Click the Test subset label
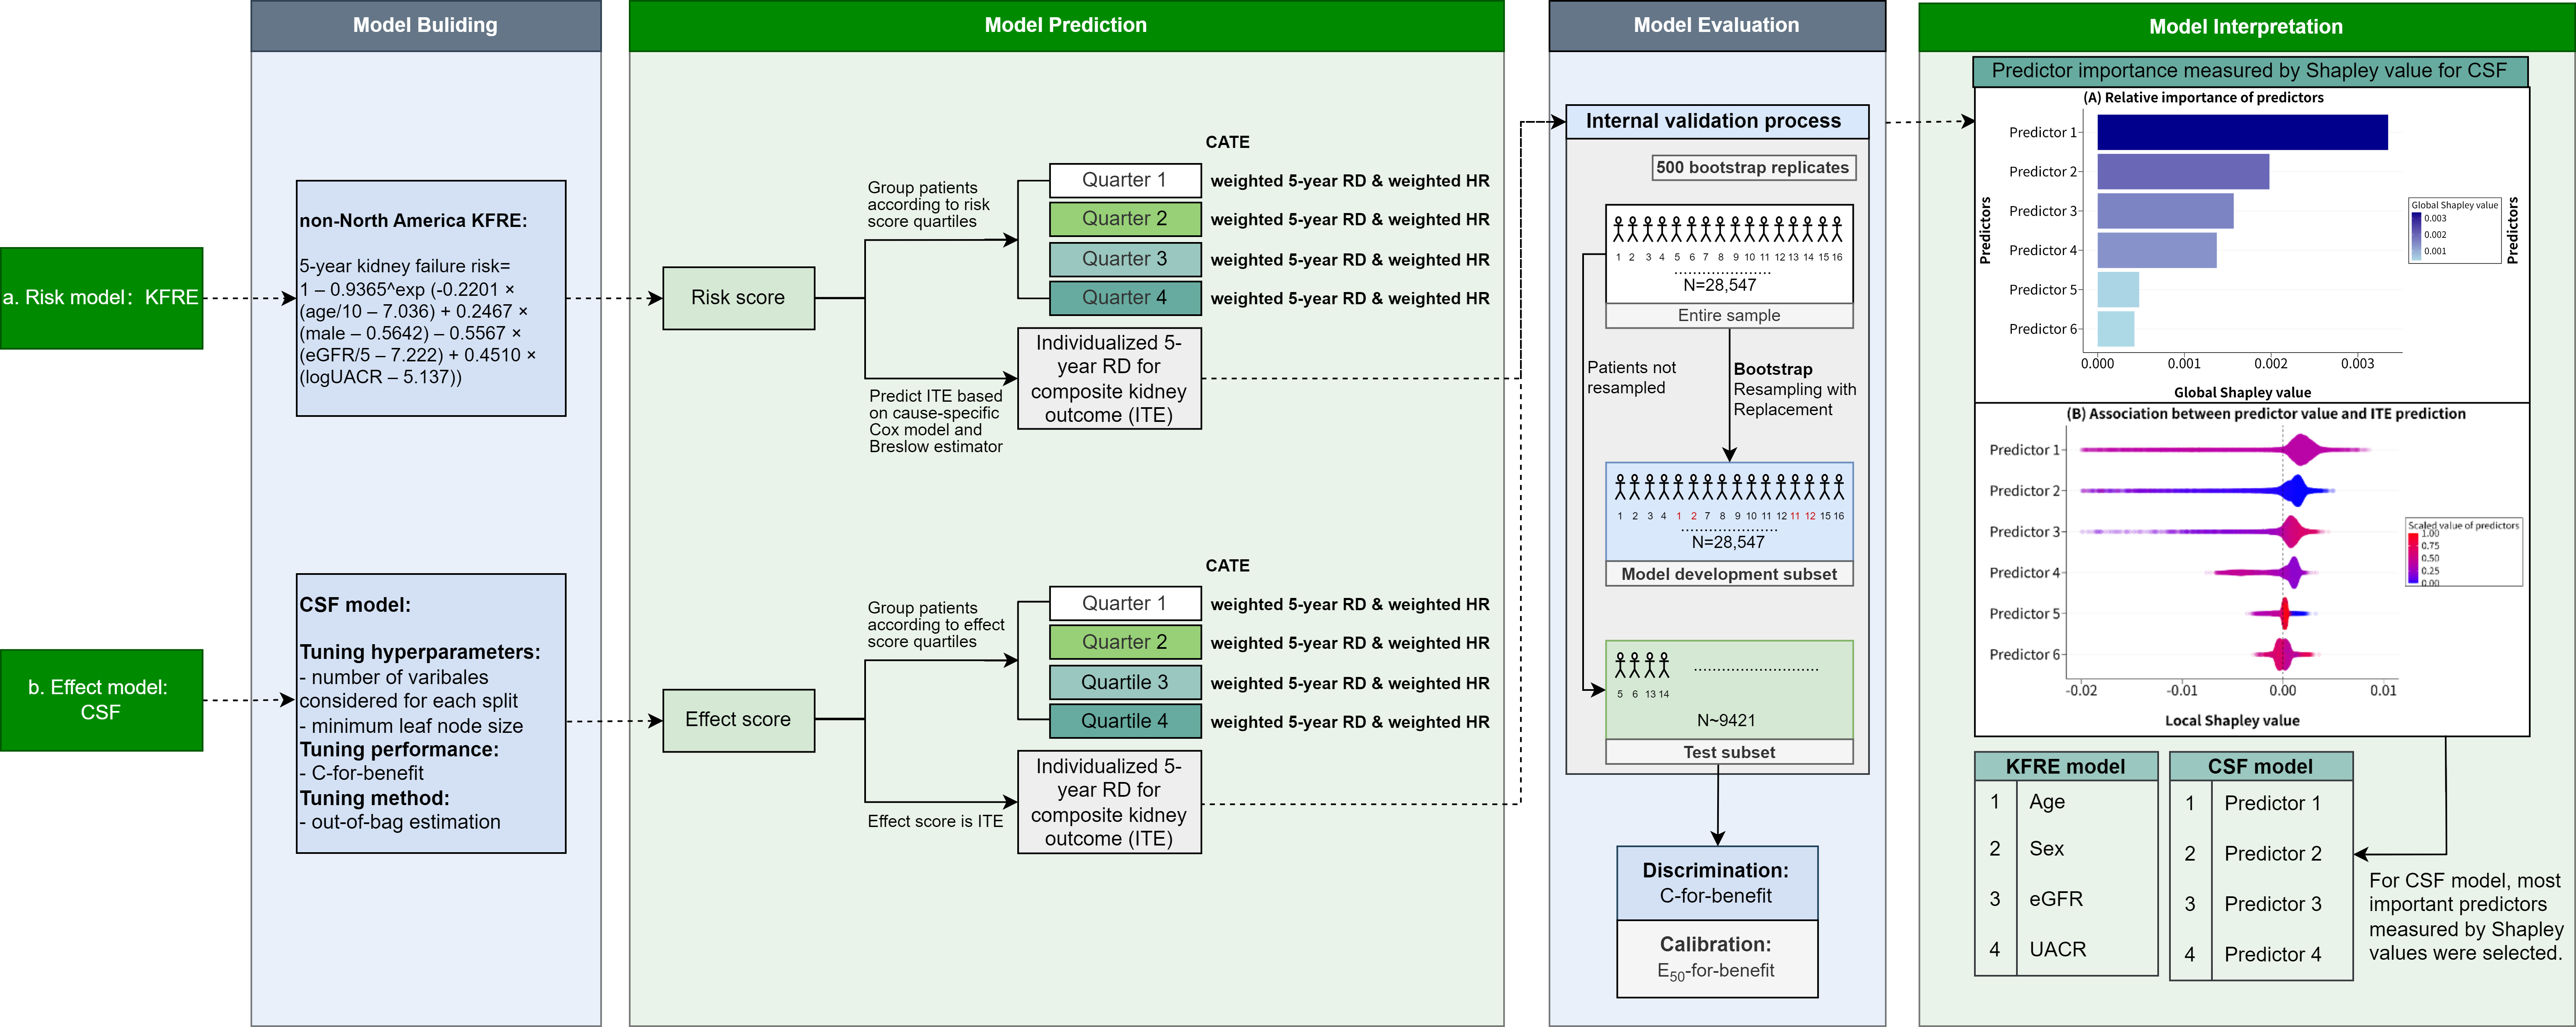Image resolution: width=2576 pixels, height=1027 pixels. pos(1729,752)
